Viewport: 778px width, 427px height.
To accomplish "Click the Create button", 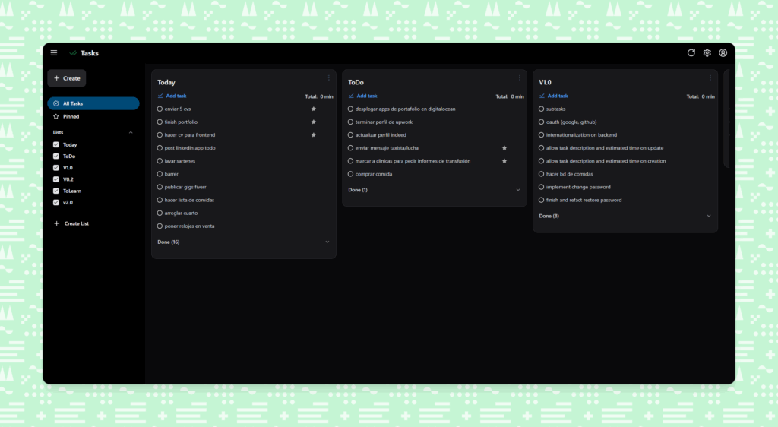I will click(67, 78).
